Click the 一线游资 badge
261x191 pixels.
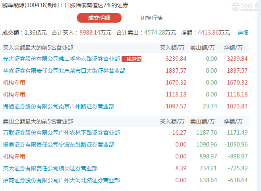click(131, 59)
